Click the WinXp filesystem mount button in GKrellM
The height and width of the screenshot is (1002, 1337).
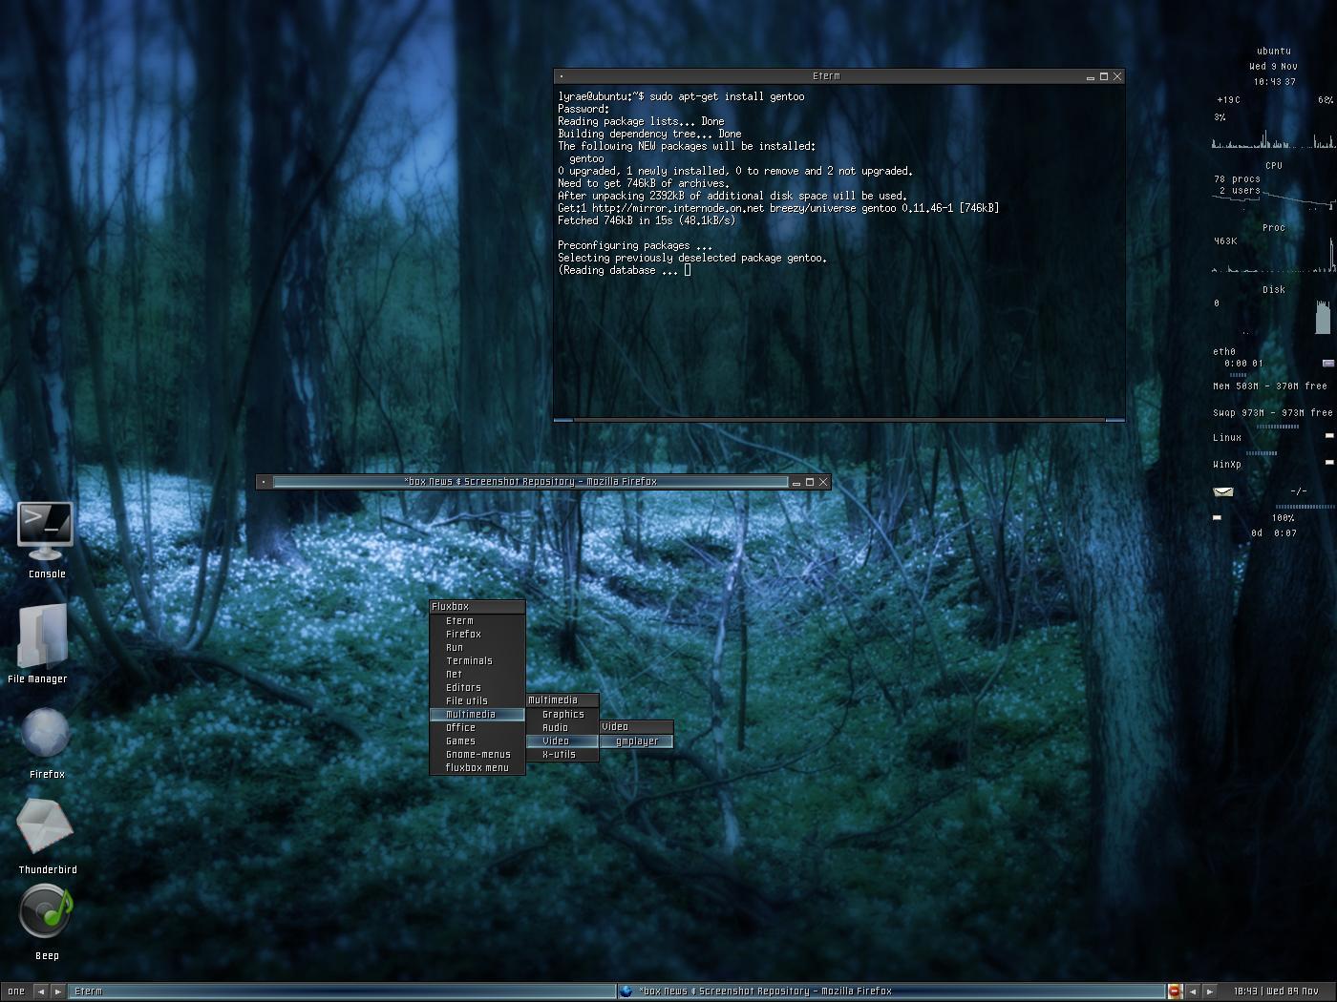tap(1329, 463)
